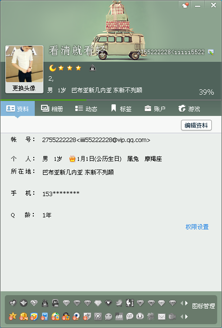Click the envelope mail icon in bottom row

pos(162,317)
